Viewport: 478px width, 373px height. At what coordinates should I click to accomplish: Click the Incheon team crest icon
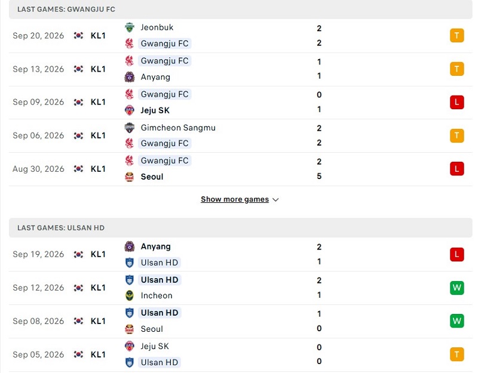coord(130,295)
